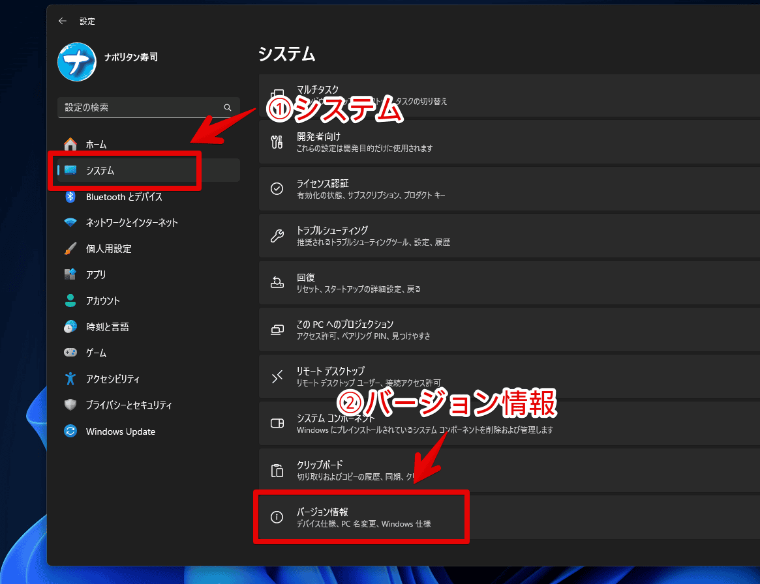The height and width of the screenshot is (584, 760).
Task: Click the システム page heading
Action: [x=286, y=53]
